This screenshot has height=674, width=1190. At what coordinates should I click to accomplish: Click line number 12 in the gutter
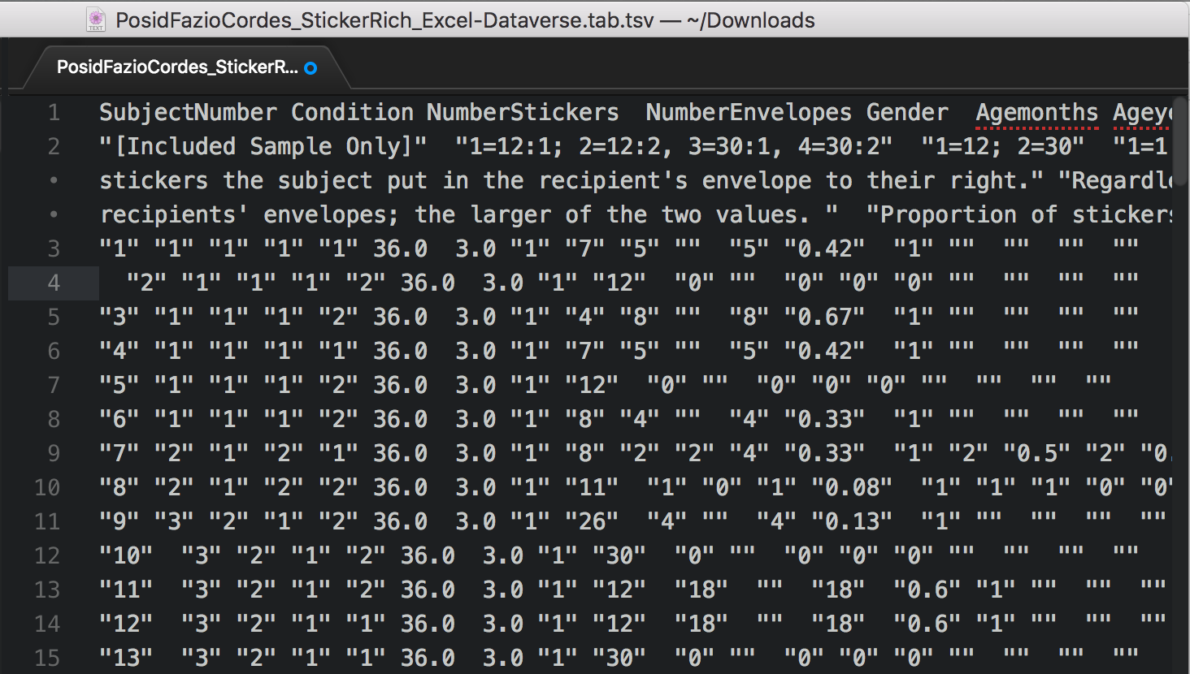pos(47,555)
